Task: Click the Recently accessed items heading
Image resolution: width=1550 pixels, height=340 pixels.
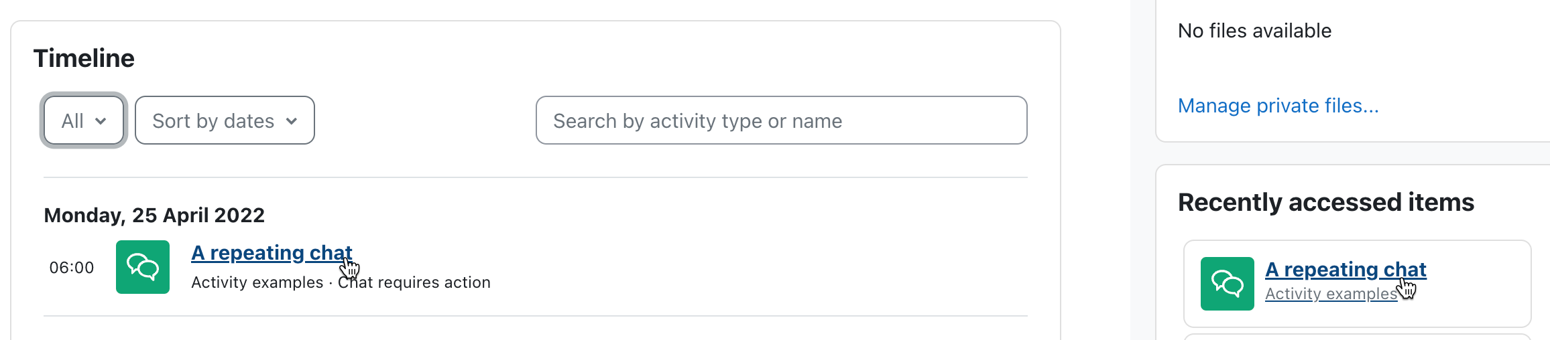Action: click(x=1326, y=202)
